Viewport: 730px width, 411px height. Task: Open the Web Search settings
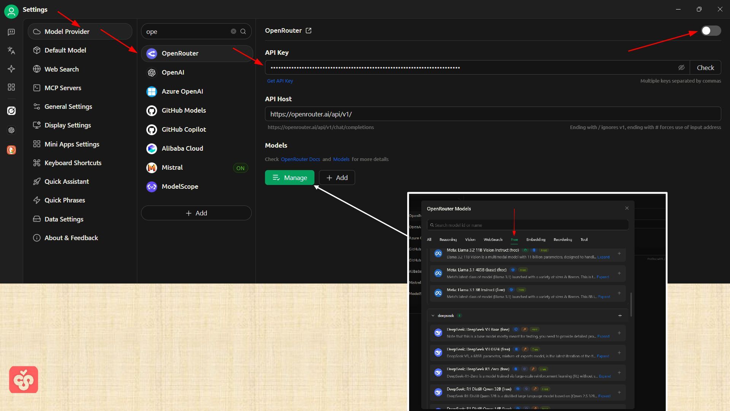click(x=80, y=69)
